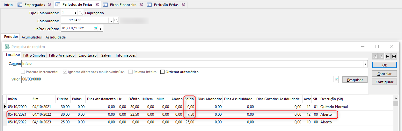The image size is (402, 131).
Task: Maximize the Pesquisa de registro dialog
Action: click(377, 46)
